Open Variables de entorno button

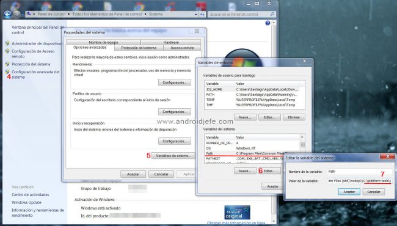coord(173,156)
